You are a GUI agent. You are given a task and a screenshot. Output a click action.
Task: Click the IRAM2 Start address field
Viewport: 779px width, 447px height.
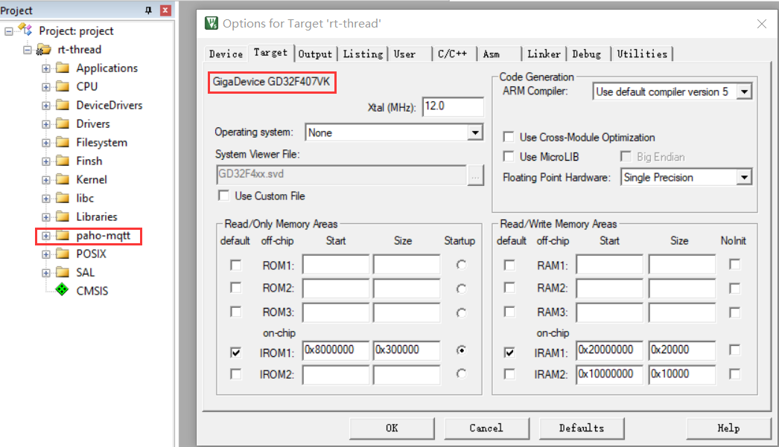[x=610, y=374]
